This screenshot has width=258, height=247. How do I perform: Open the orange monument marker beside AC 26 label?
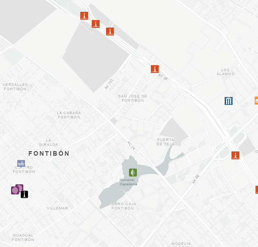pos(155,69)
